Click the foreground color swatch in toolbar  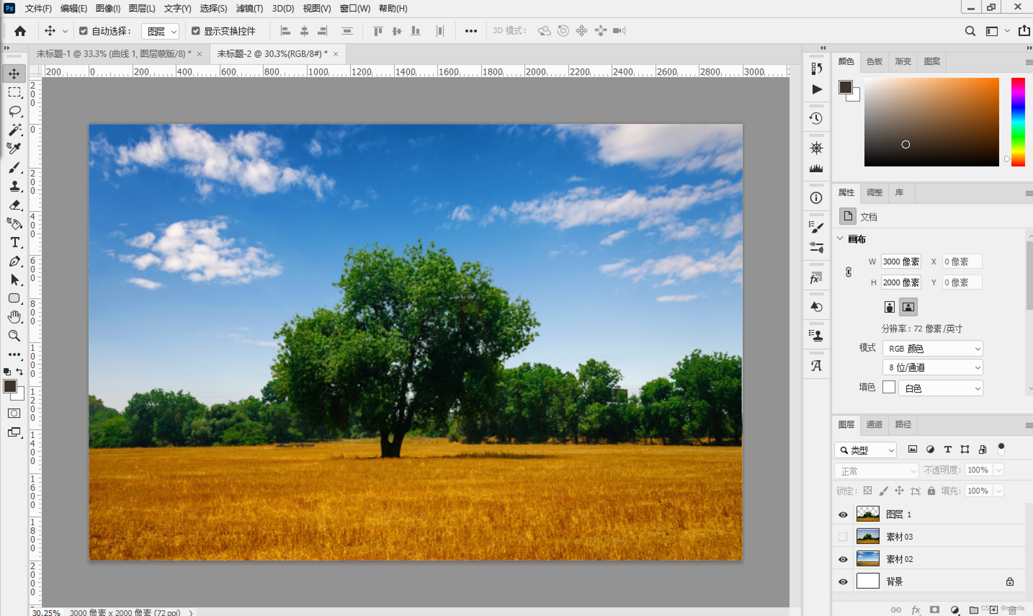(x=10, y=387)
